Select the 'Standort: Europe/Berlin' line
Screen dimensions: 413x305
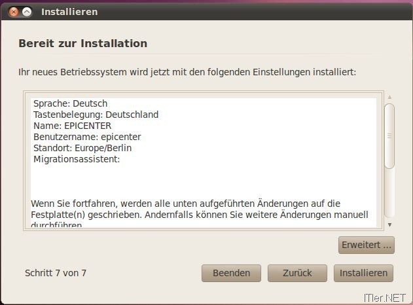coord(82,148)
